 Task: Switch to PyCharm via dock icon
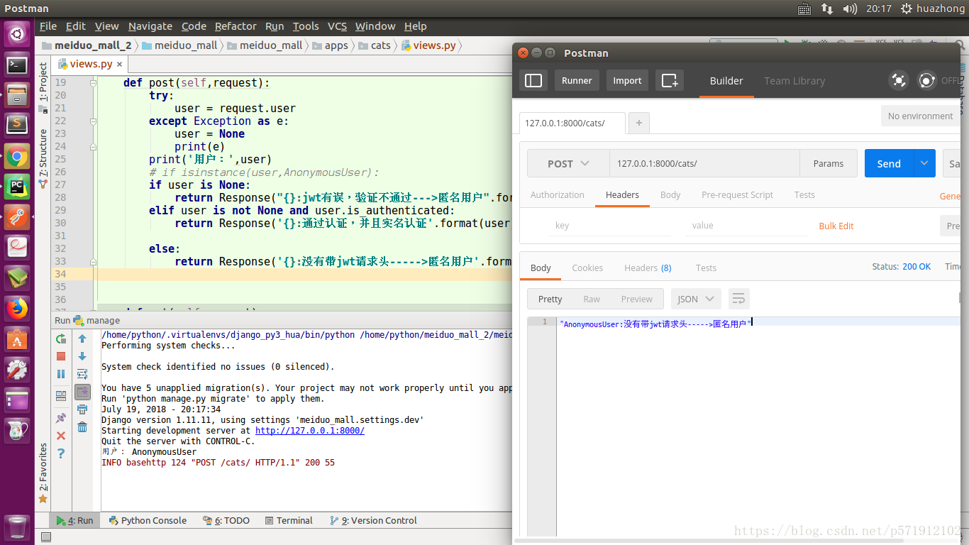[x=17, y=187]
